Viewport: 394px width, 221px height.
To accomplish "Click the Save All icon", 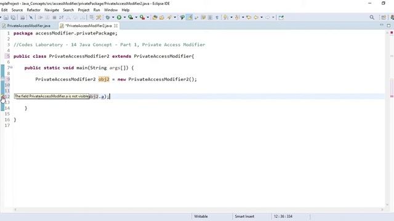I will (14, 18).
